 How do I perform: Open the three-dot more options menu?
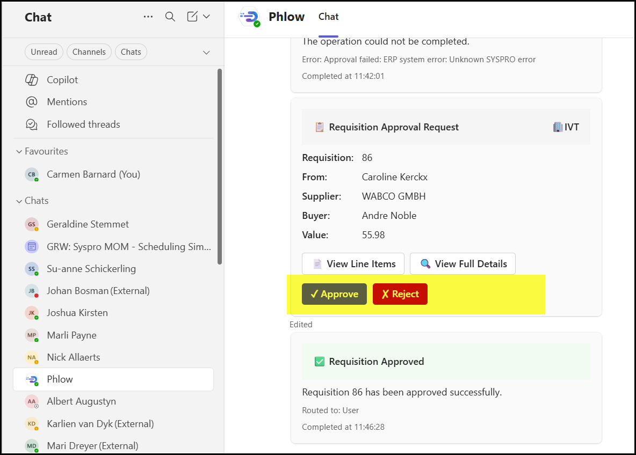tap(148, 17)
